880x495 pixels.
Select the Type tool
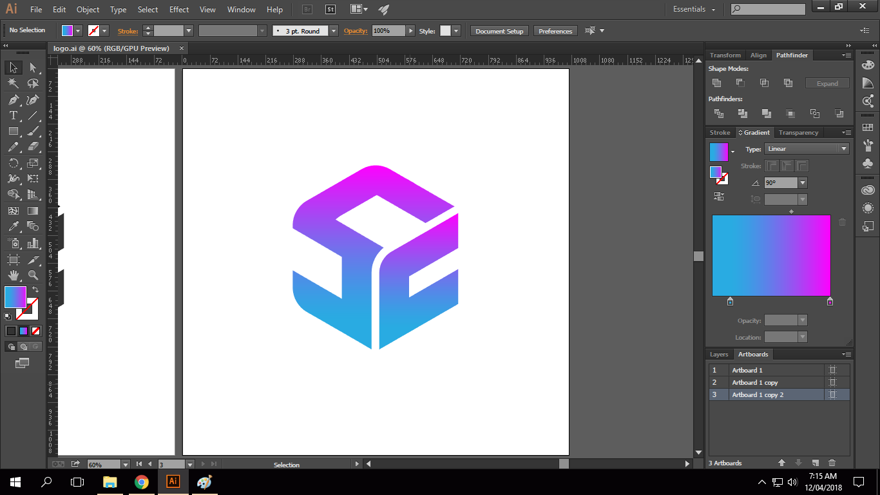point(13,115)
